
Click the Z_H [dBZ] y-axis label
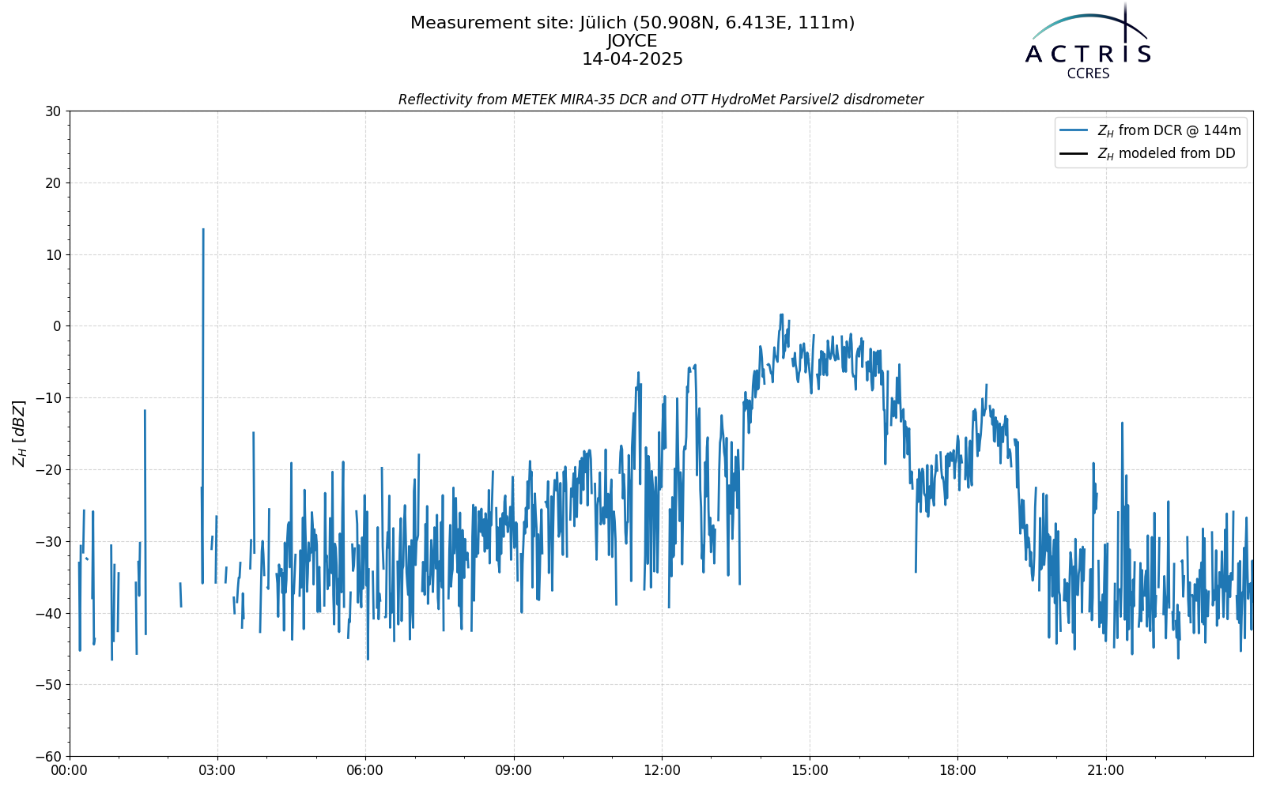pyautogui.click(x=19, y=433)
